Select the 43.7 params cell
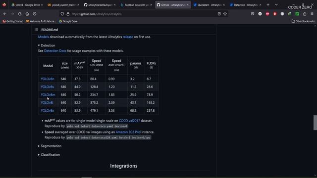This screenshot has height=178, width=317. click(136, 102)
